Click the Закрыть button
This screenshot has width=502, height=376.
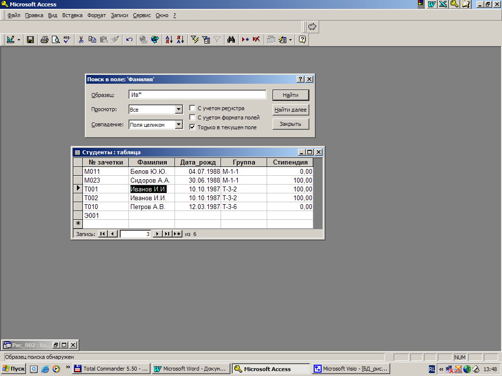pos(291,124)
